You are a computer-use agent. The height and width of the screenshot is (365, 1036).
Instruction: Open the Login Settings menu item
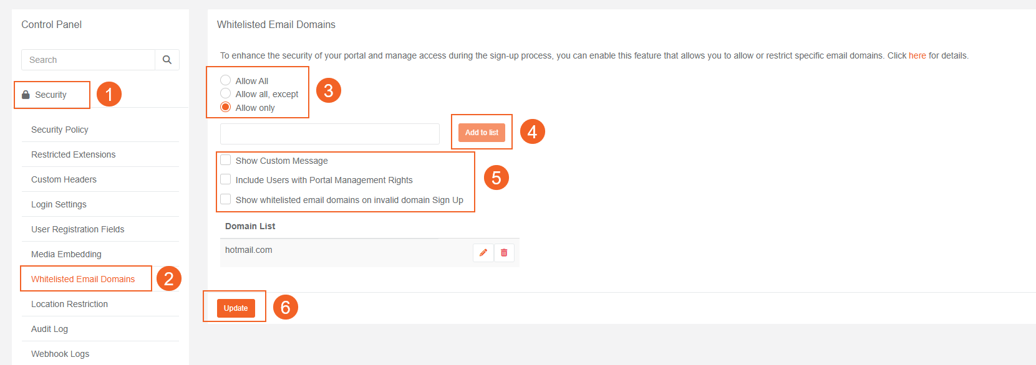59,204
